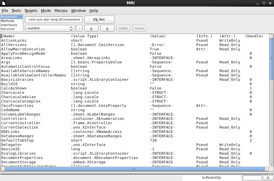Click the CharLocaleComplex property name
The width and height of the screenshot is (274, 181).
pos(21,101)
